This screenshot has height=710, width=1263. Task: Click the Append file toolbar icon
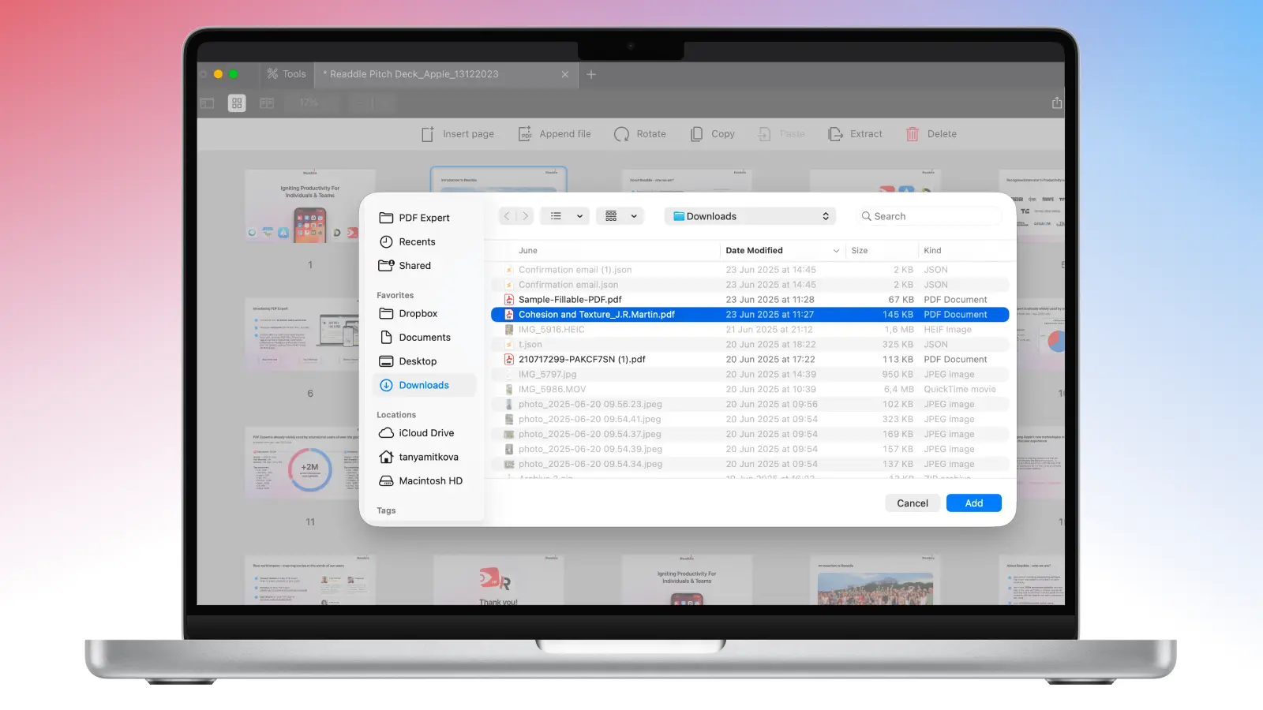525,134
